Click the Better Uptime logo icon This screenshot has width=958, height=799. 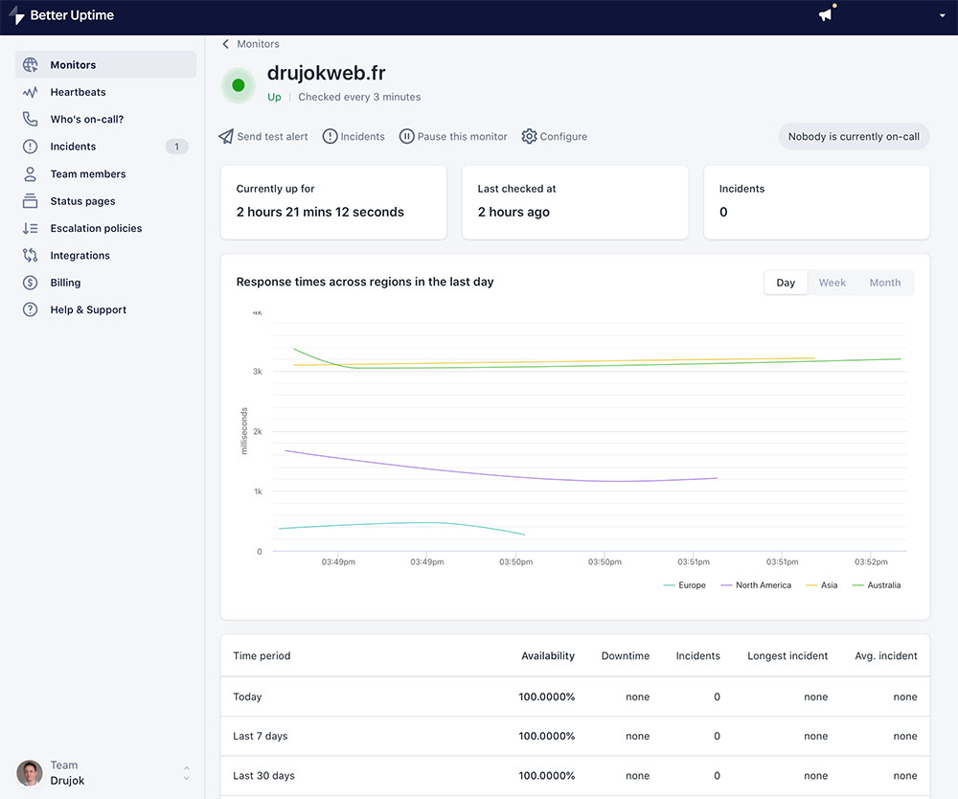click(x=16, y=15)
